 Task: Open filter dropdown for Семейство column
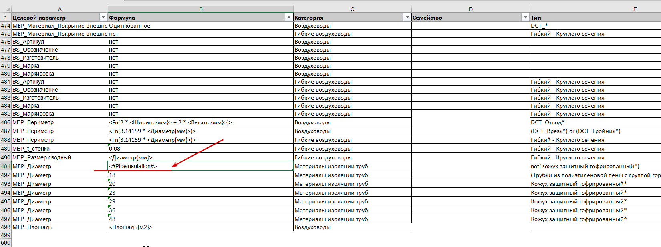[525, 17]
